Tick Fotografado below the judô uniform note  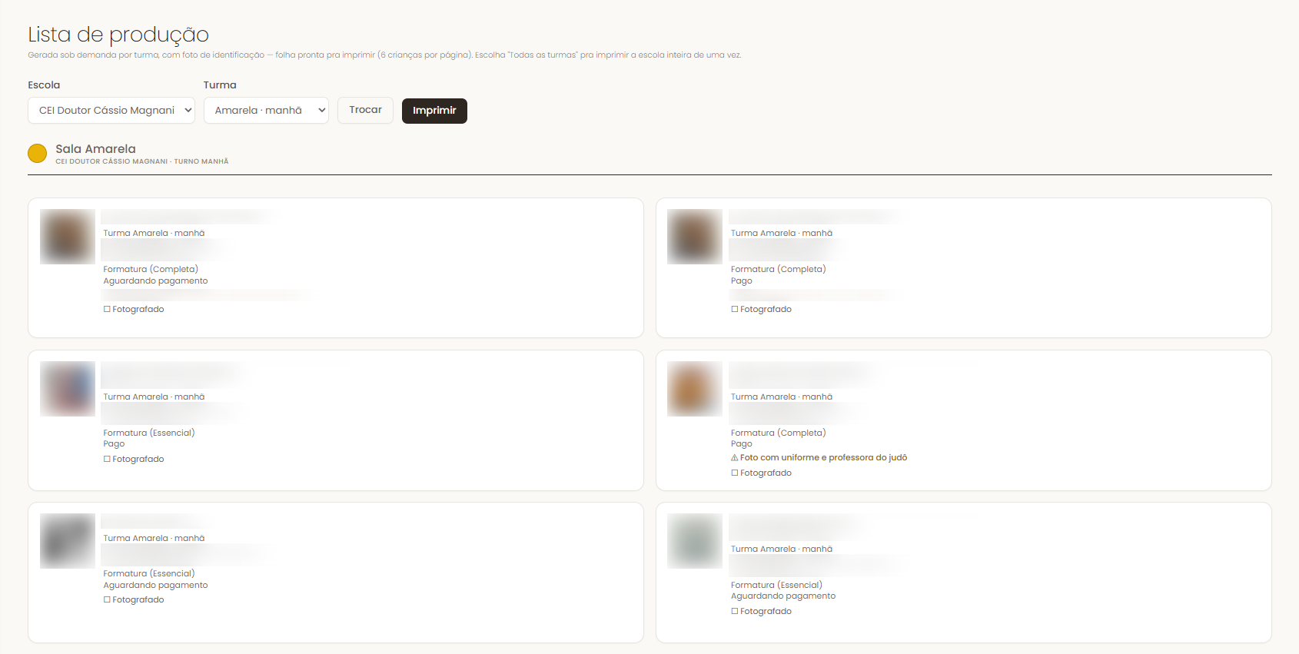(735, 473)
